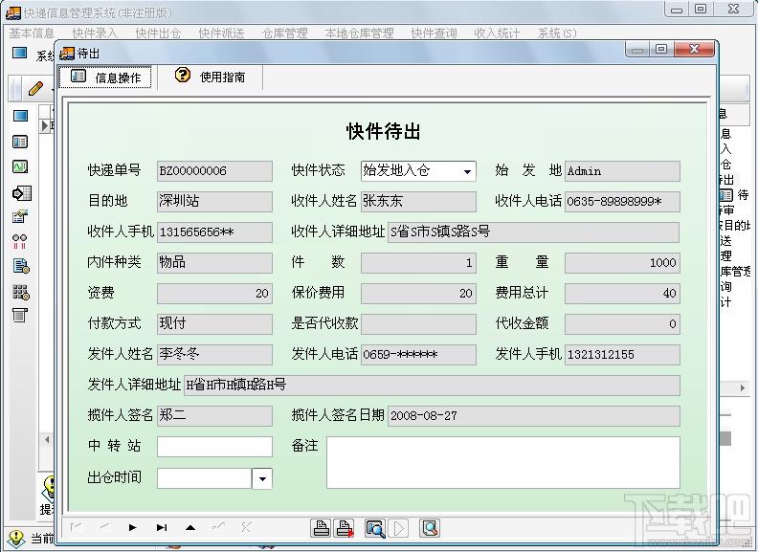Image resolution: width=758 pixels, height=552 pixels.
Task: Open the 系统(S) menu
Action: click(x=557, y=33)
